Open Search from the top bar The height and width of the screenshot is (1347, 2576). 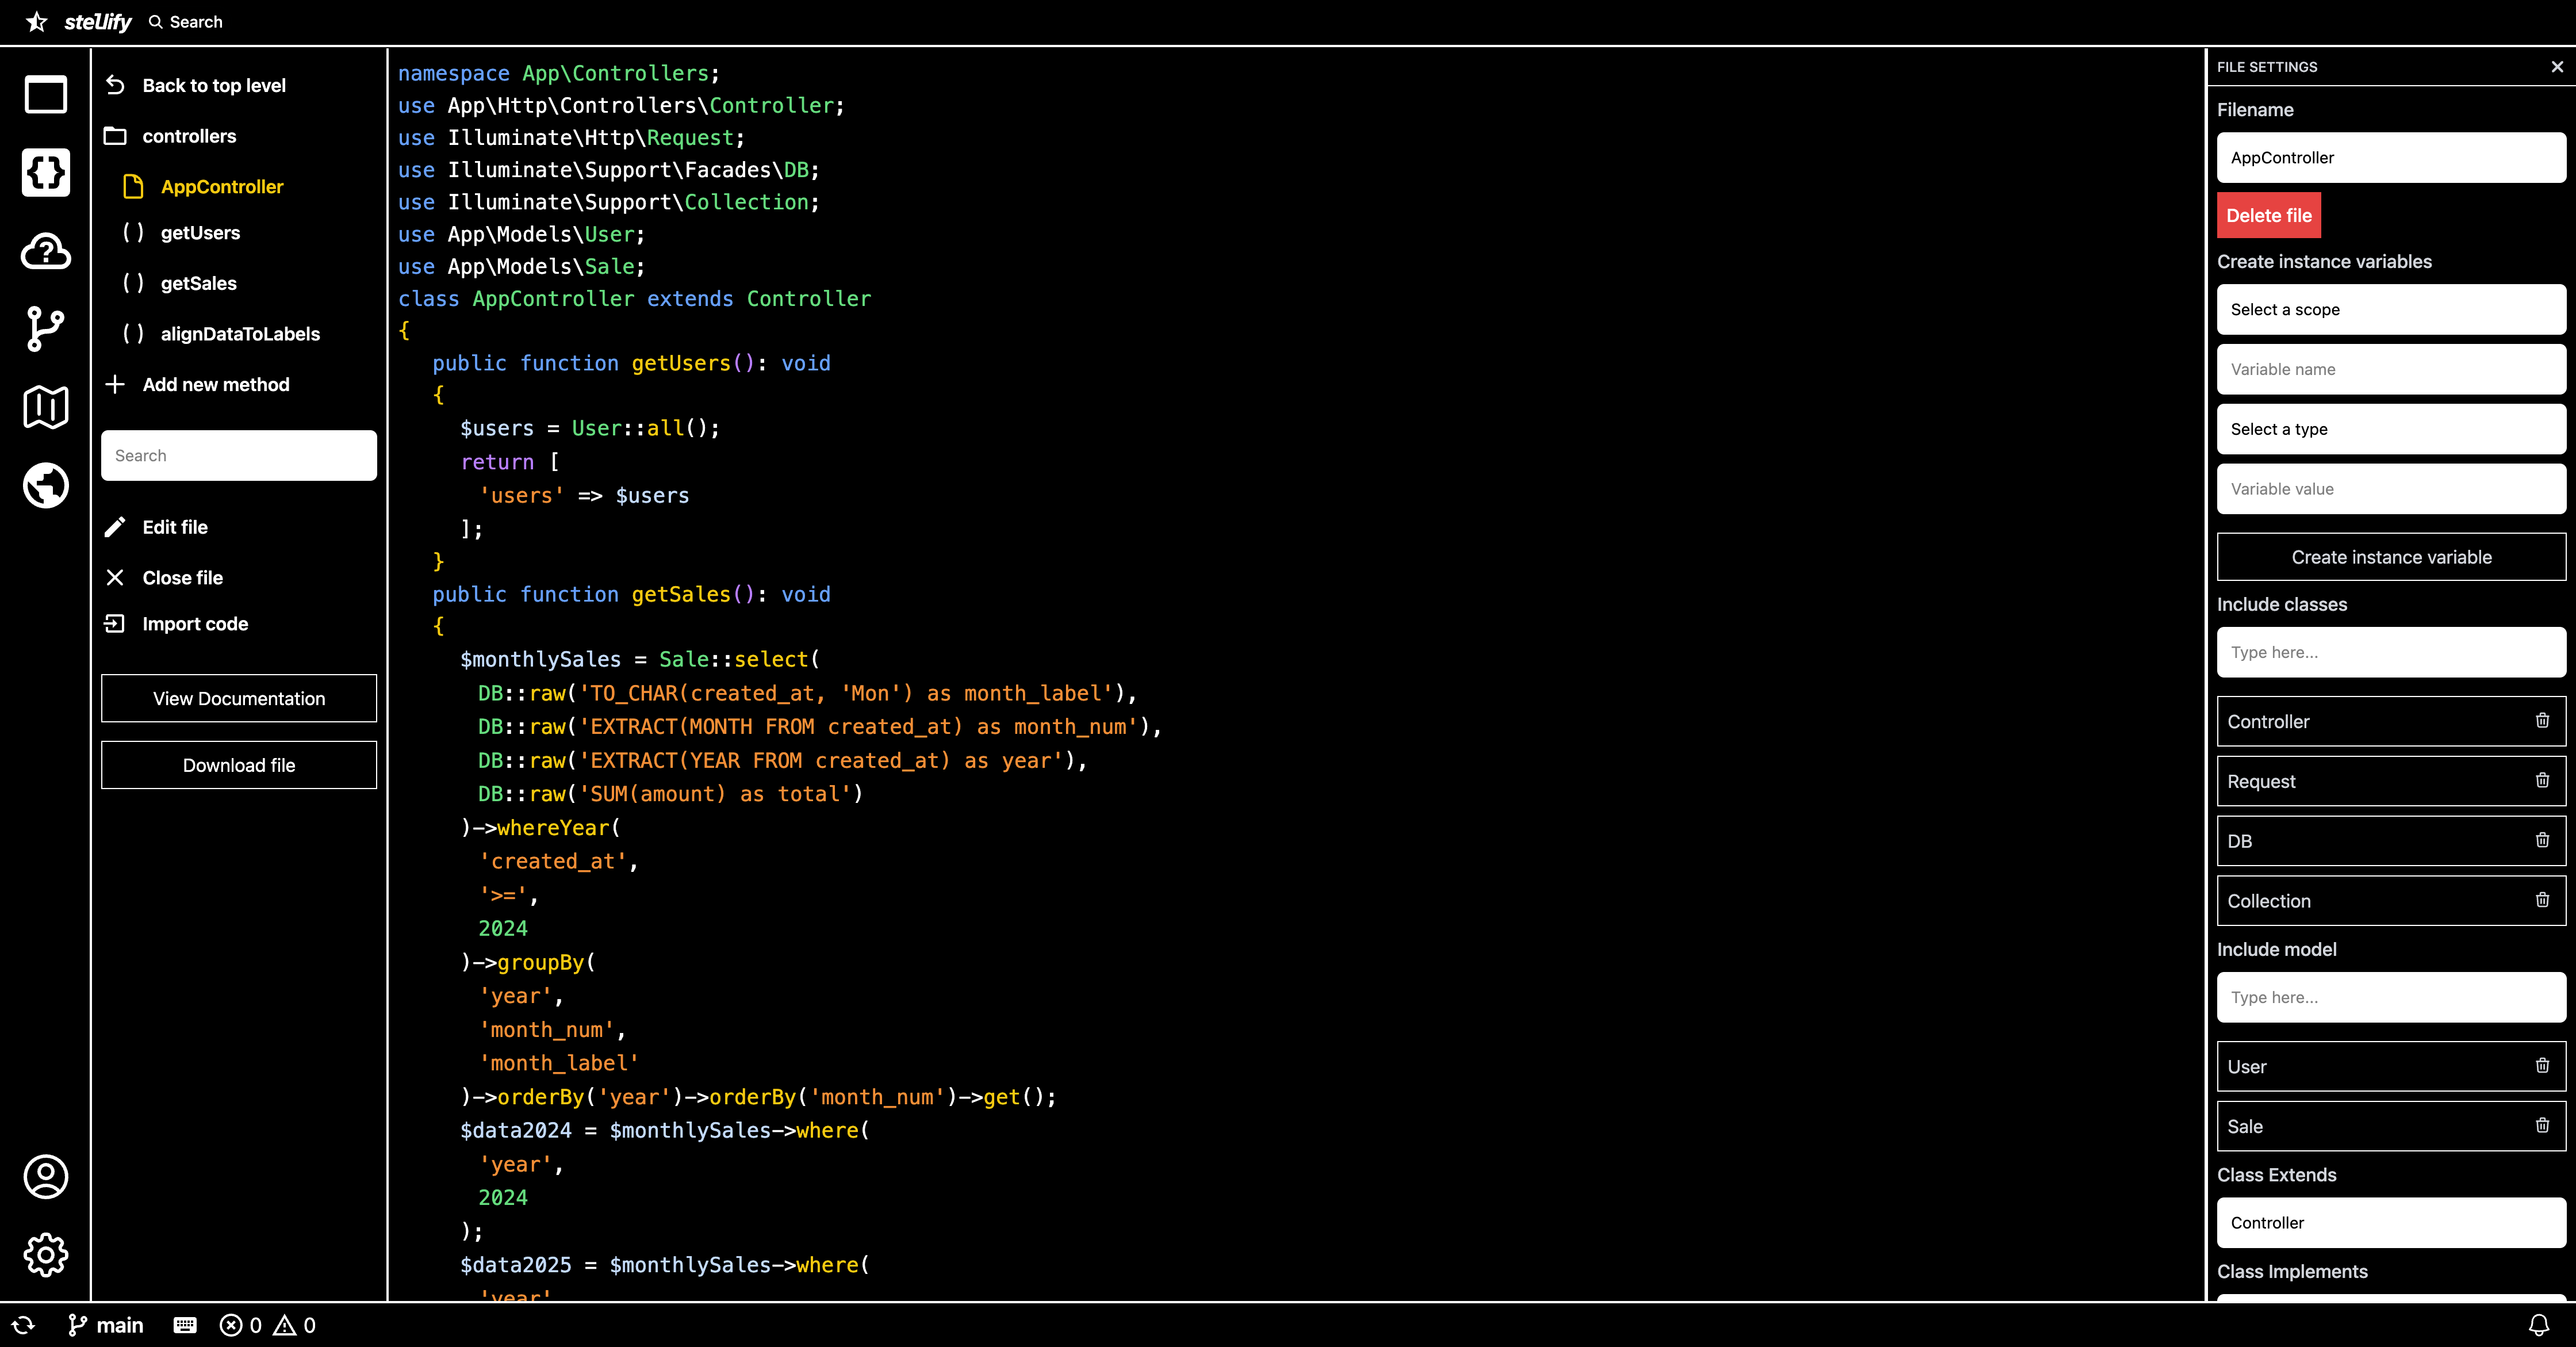click(x=185, y=21)
